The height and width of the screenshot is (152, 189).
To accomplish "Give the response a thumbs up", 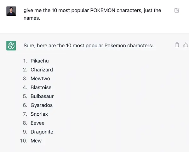I will [186, 45].
